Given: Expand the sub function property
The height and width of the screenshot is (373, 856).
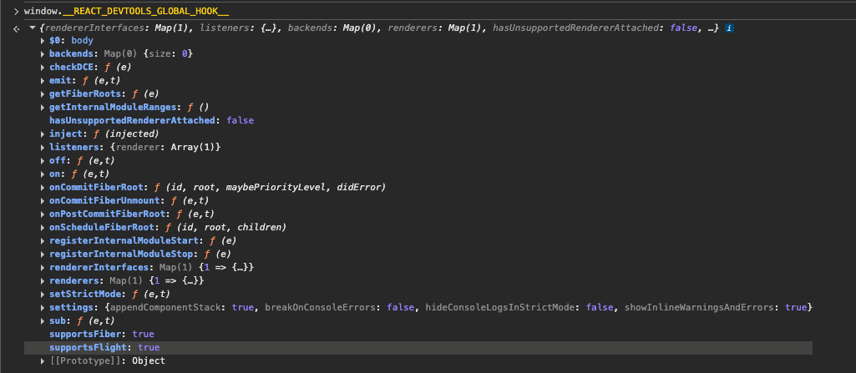Looking at the screenshot, I should [x=43, y=320].
